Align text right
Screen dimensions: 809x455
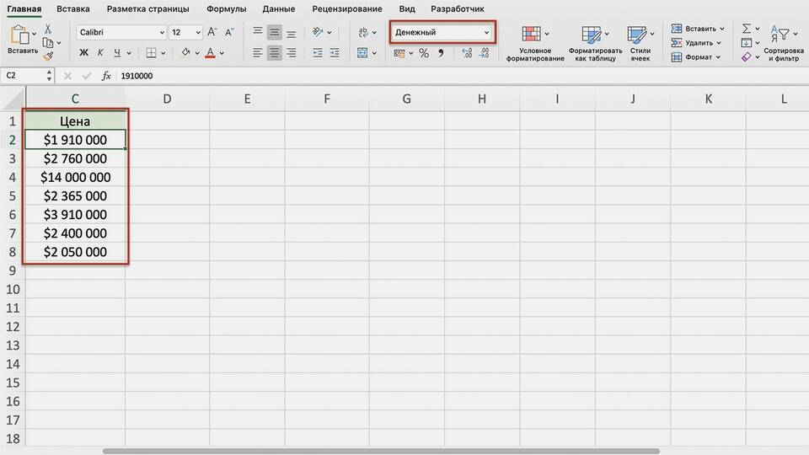(292, 52)
